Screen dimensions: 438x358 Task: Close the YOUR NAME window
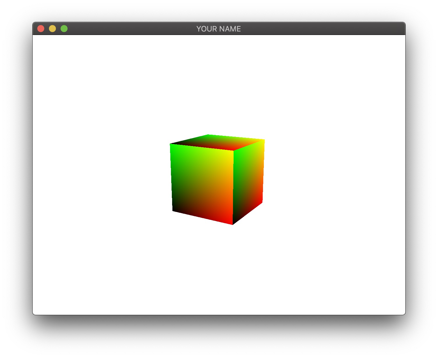tap(41, 29)
